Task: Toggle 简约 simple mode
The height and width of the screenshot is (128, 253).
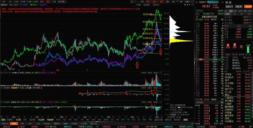Action: [181, 2]
